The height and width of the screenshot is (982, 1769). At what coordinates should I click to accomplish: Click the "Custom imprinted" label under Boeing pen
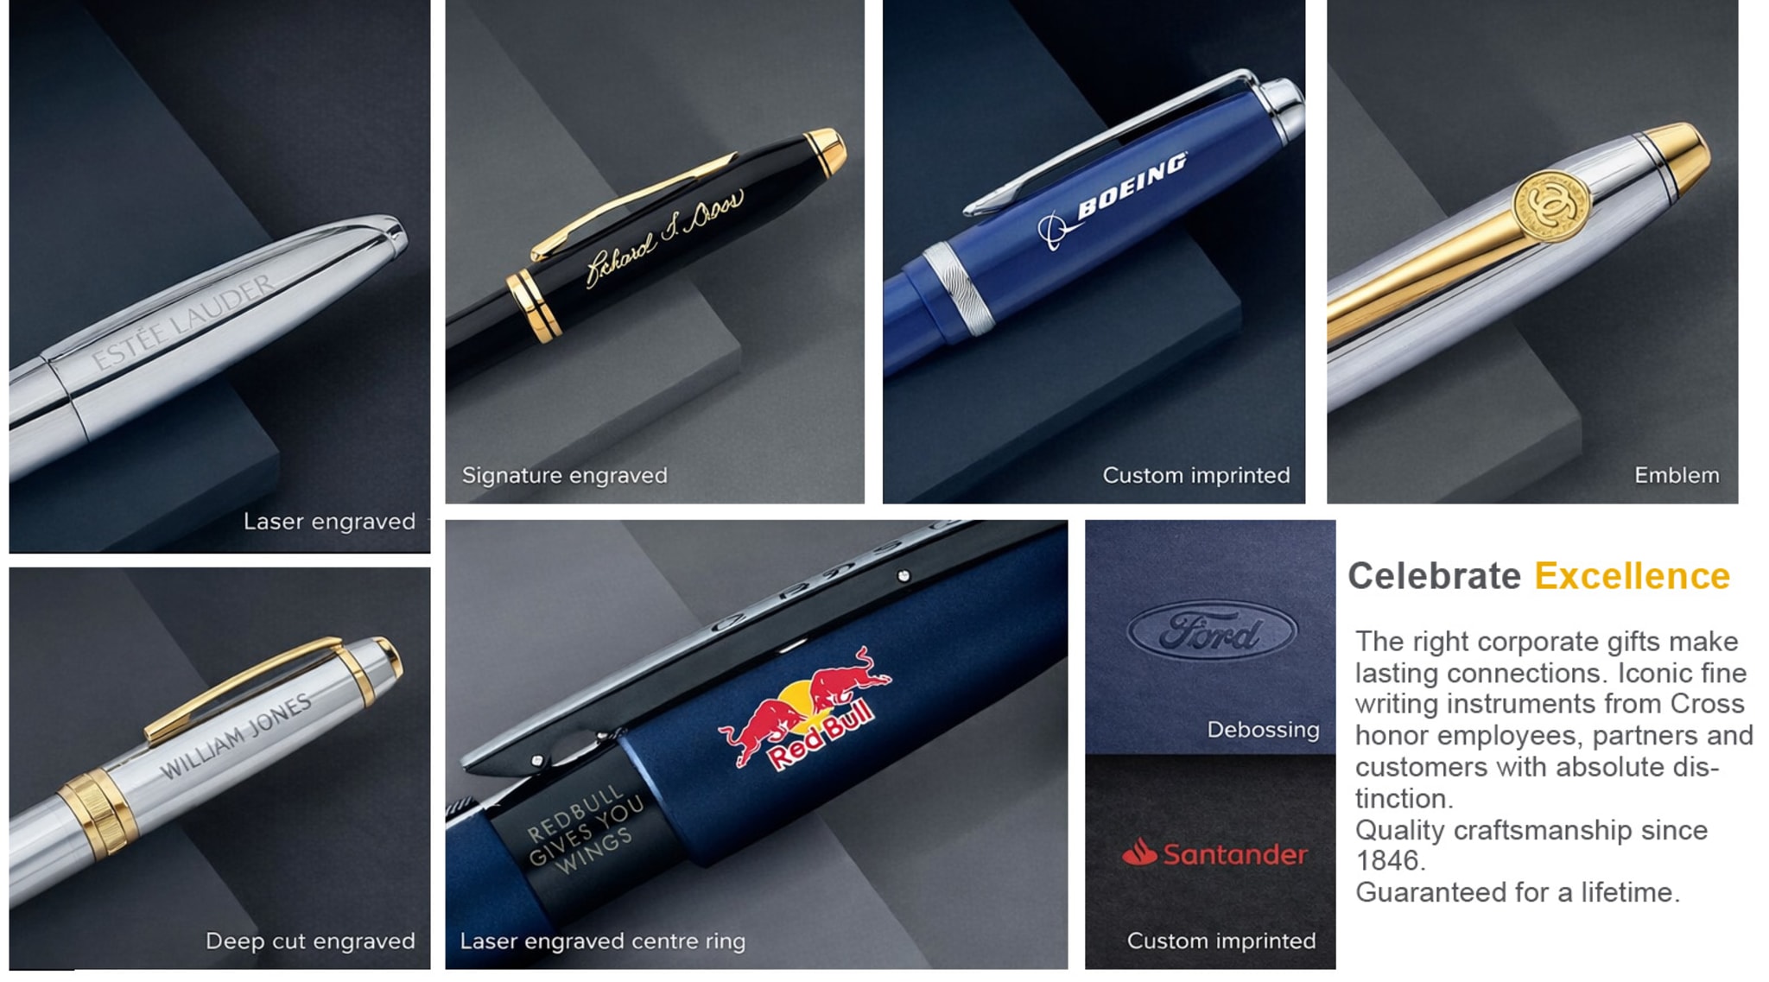(x=1196, y=475)
